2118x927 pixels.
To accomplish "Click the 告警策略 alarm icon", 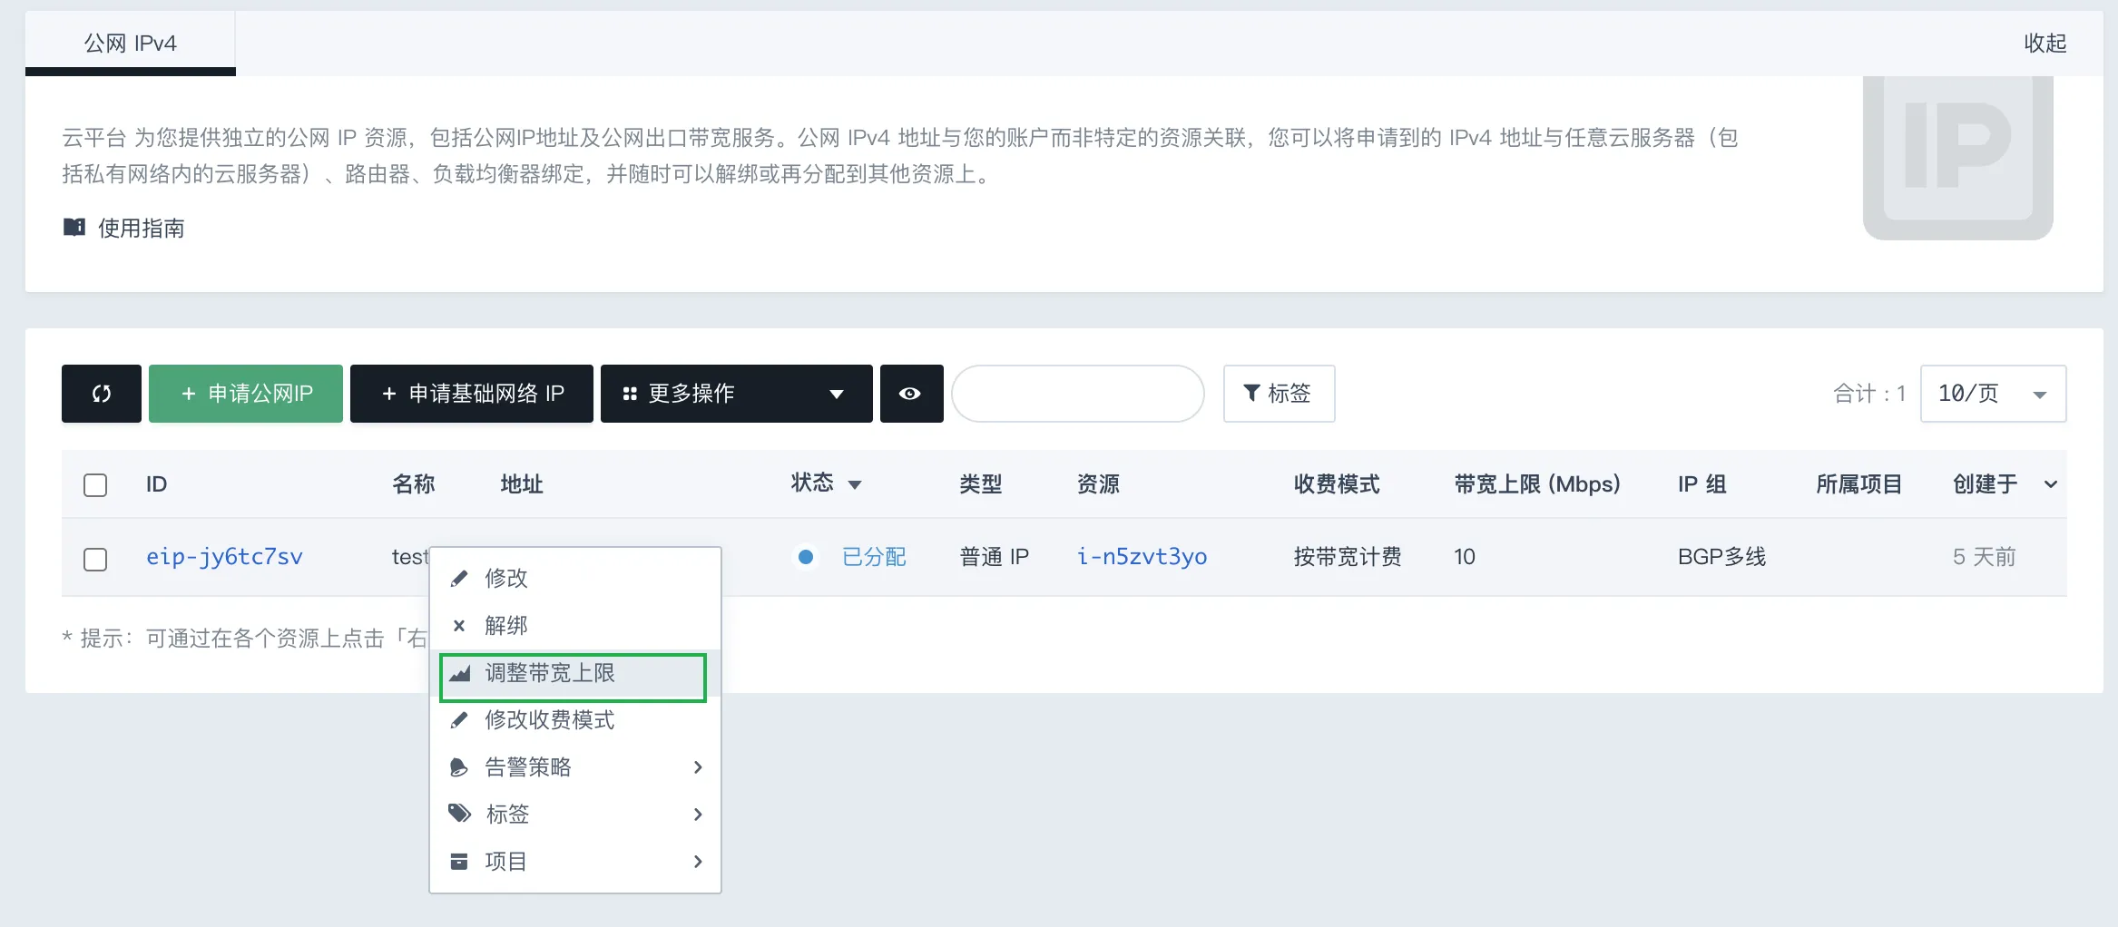I will click(460, 767).
